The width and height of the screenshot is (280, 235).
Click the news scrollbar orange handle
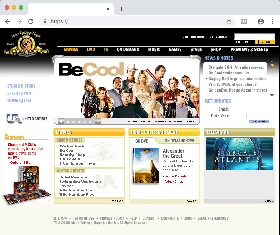tap(272, 65)
